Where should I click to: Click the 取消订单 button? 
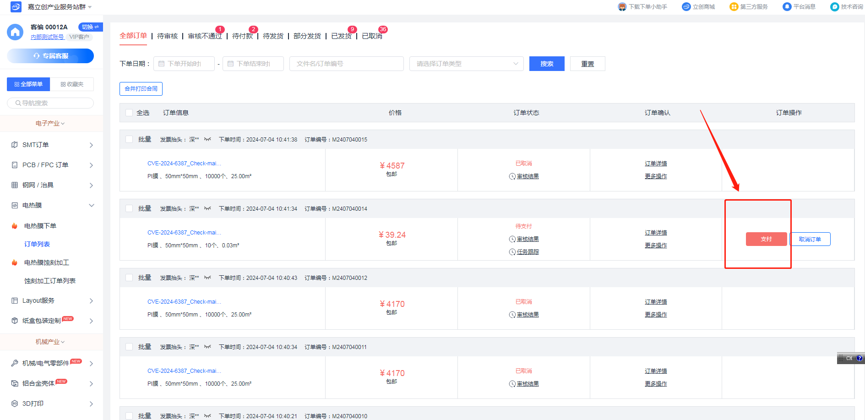click(810, 239)
